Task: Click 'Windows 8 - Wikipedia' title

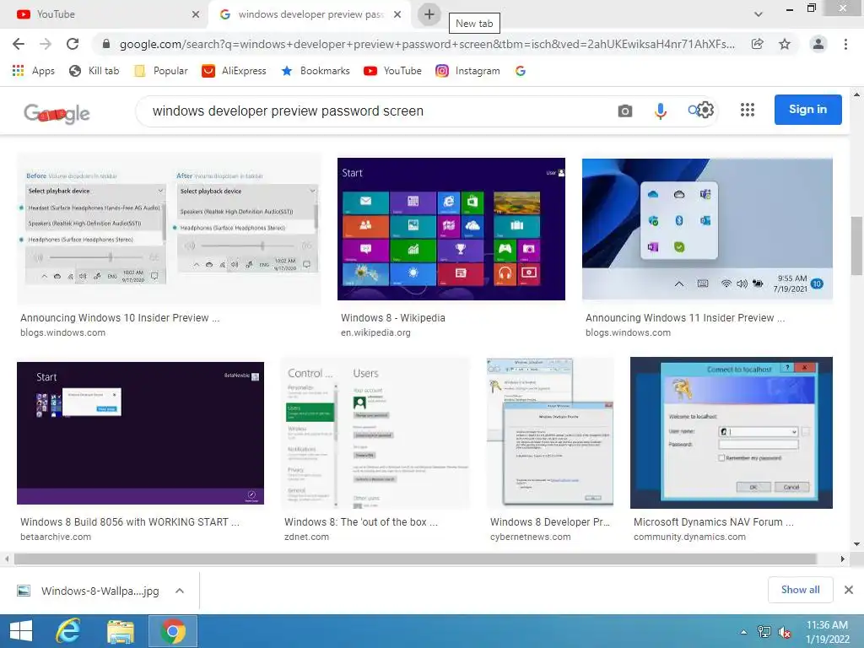Action: [x=393, y=318]
